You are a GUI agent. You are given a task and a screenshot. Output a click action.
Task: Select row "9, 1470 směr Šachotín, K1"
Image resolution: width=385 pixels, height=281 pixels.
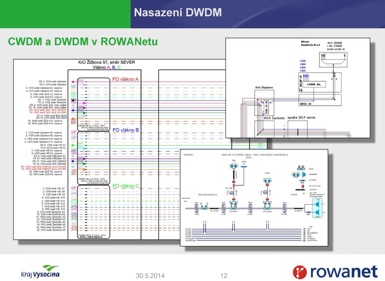51,212
